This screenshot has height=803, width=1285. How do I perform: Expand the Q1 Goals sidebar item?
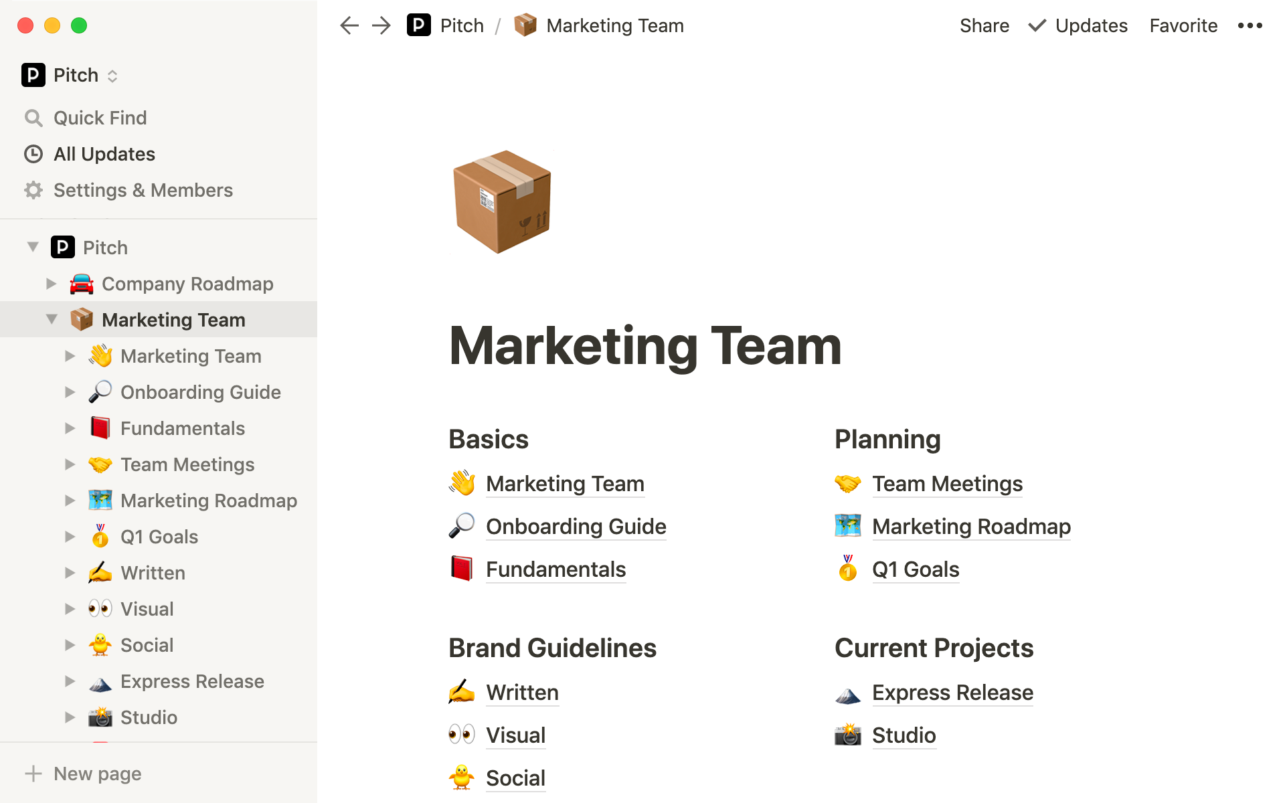click(x=70, y=537)
